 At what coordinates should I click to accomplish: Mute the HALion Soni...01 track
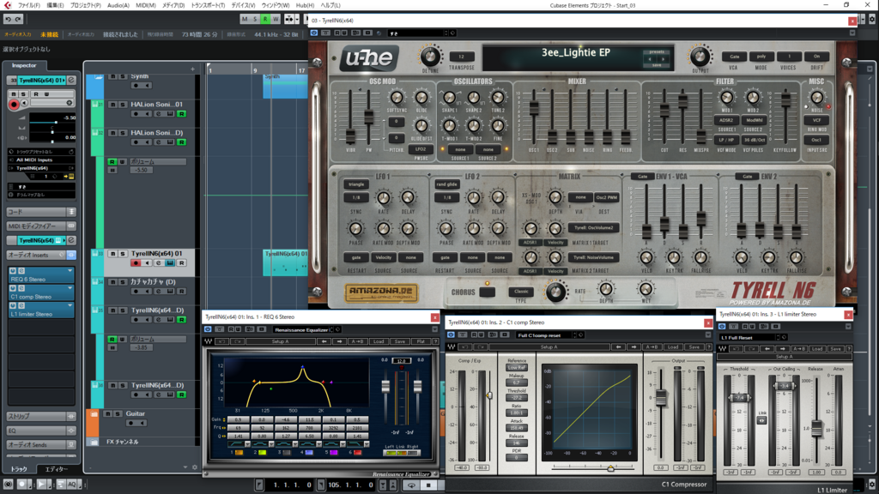pos(112,104)
